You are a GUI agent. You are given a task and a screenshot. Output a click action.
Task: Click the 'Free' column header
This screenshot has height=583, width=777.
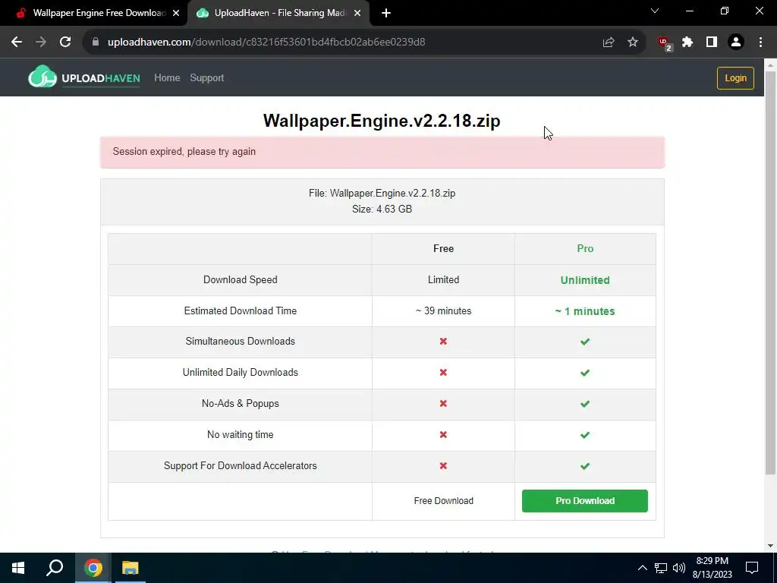click(443, 249)
